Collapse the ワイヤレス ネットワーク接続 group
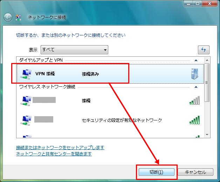Viewport: 220px width, 182px height. pos(196,87)
